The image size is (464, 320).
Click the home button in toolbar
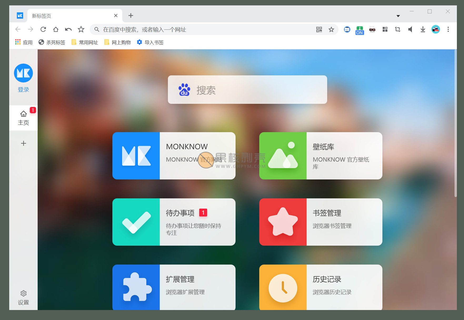tap(56, 29)
